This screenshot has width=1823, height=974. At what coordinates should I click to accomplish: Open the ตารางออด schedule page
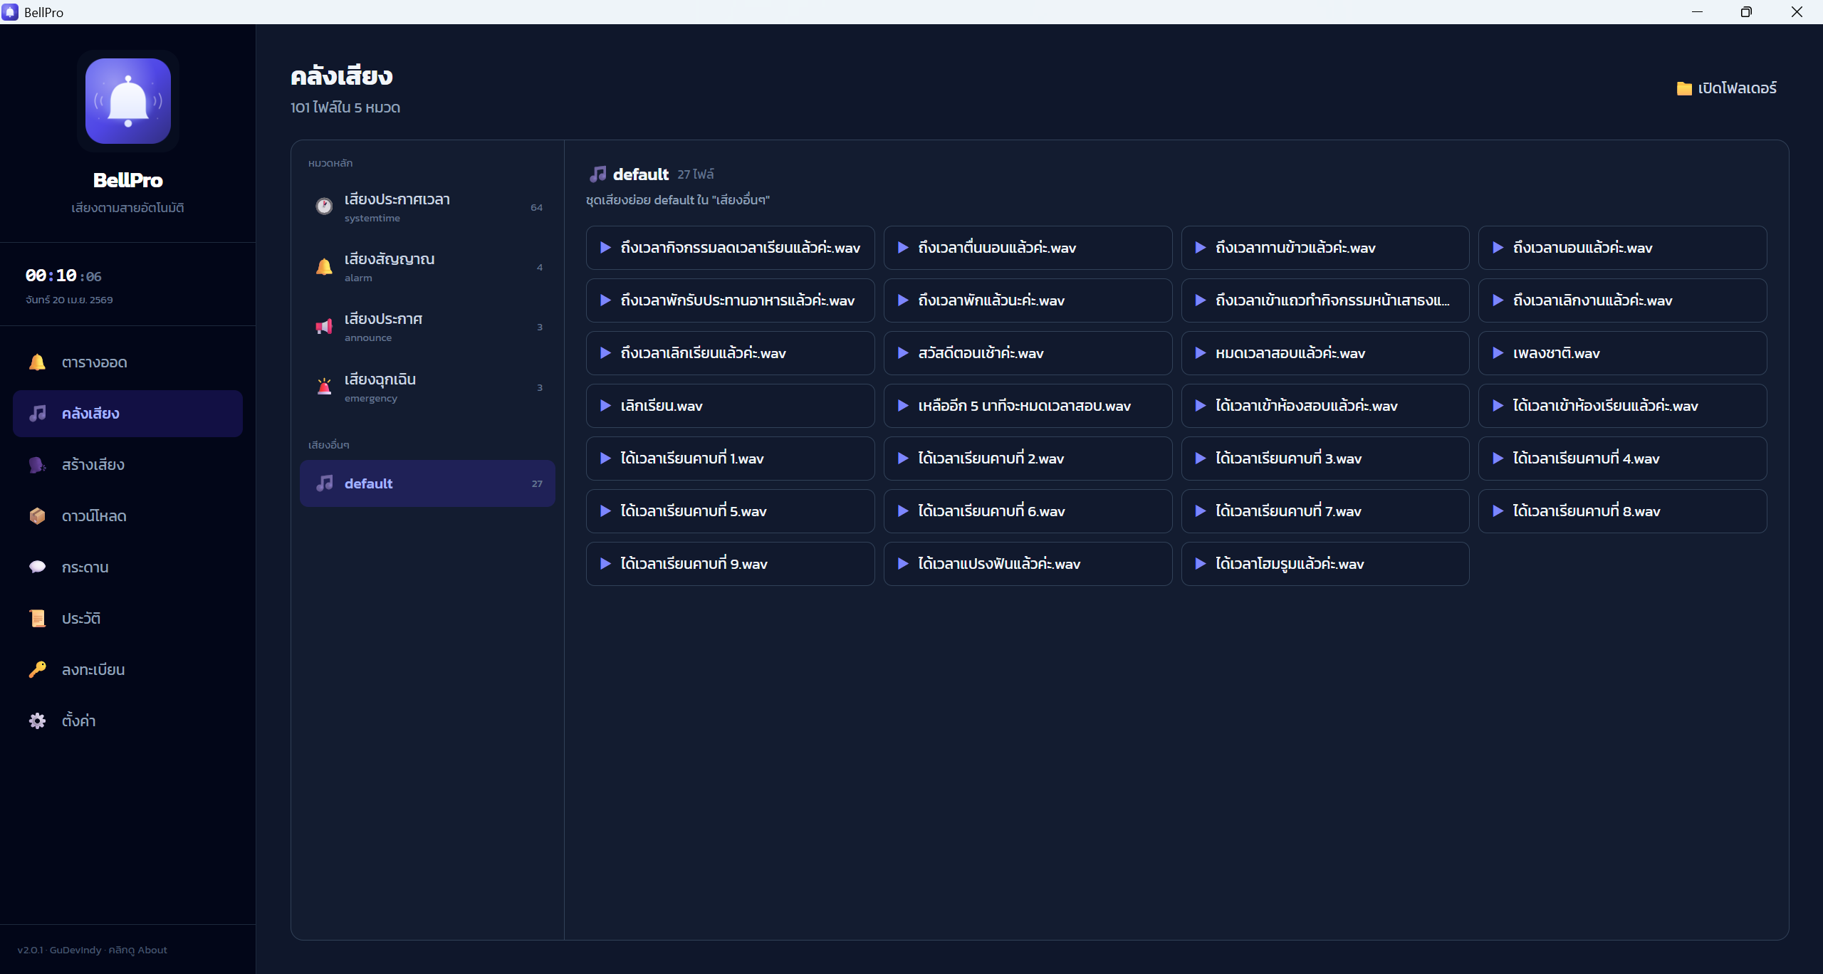127,362
